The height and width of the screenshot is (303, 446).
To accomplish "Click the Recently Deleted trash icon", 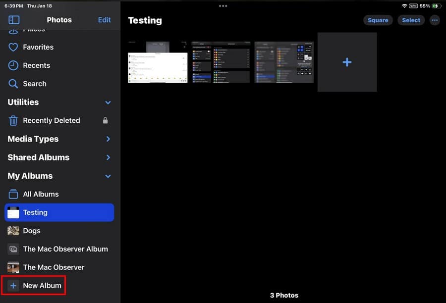I will [x=13, y=120].
